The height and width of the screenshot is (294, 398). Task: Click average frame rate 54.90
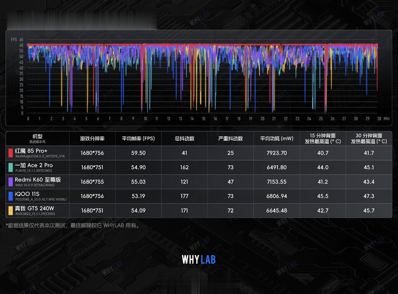pyautogui.click(x=138, y=167)
